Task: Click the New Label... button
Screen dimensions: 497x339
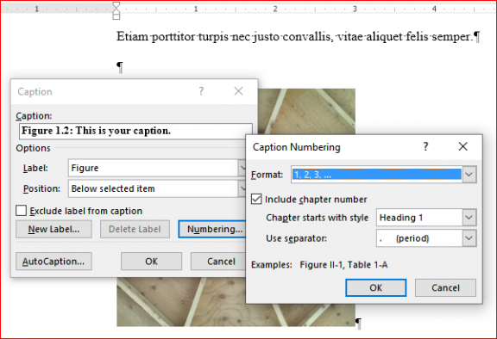Action: point(53,229)
